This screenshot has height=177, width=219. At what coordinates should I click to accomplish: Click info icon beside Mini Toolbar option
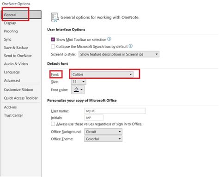[109, 39]
